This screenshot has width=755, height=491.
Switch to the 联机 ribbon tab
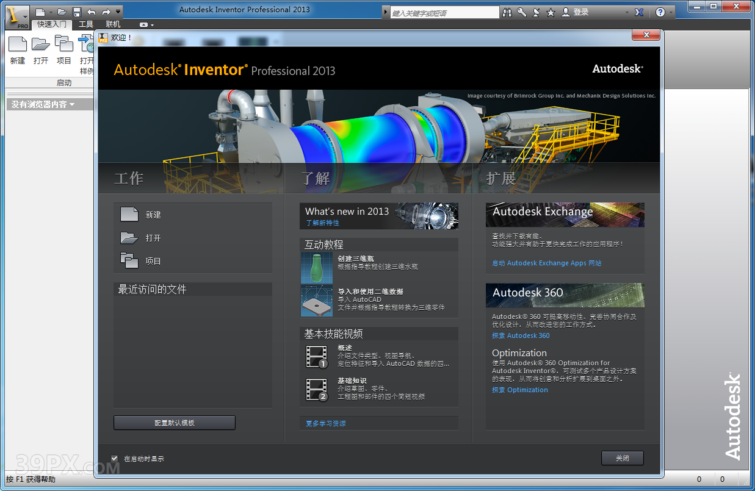click(x=113, y=25)
